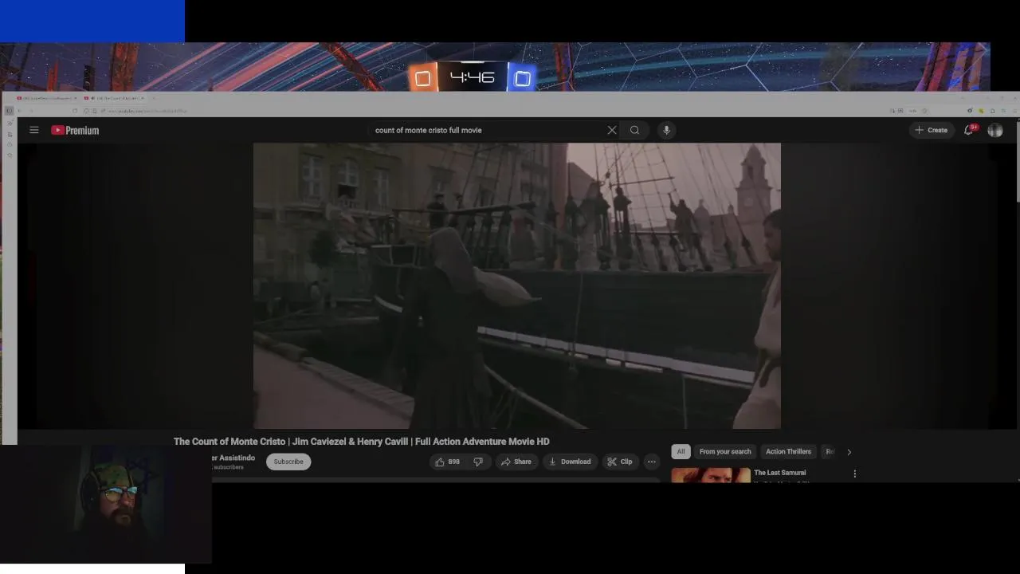This screenshot has height=574, width=1020.
Task: Click the magnifier search button
Action: [634, 130]
